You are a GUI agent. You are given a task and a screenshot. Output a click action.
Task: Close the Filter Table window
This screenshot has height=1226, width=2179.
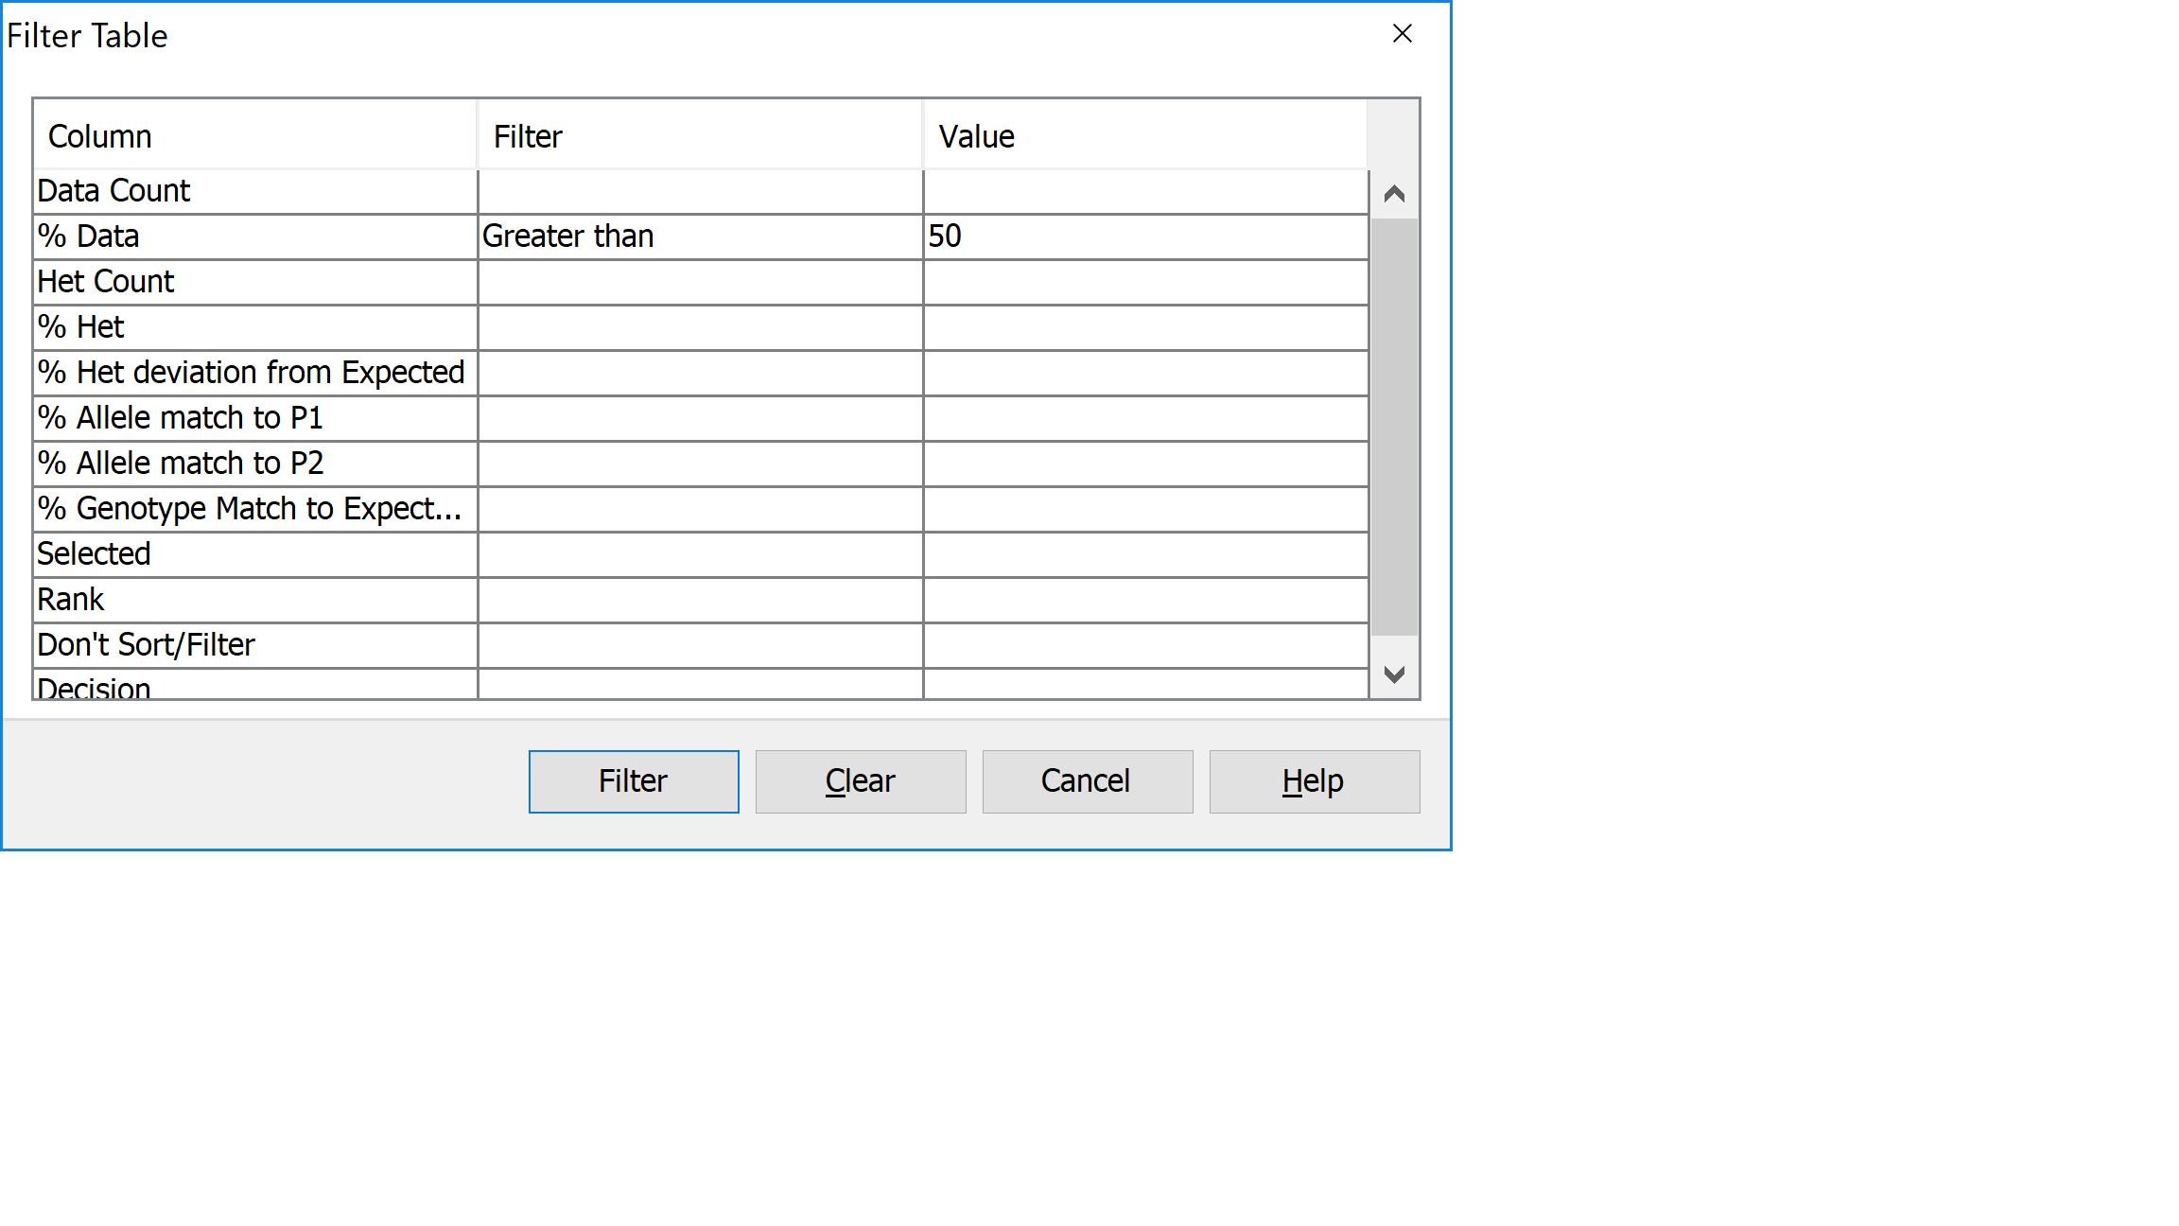[x=1403, y=34]
